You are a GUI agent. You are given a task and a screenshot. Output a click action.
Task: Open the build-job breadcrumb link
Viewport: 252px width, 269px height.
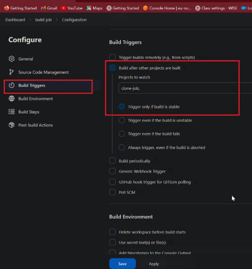point(44,20)
